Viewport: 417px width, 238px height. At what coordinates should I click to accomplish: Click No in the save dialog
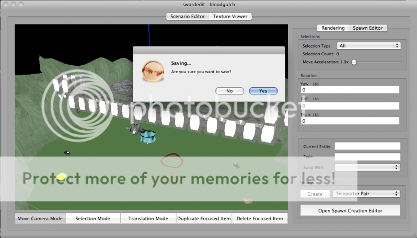229,91
